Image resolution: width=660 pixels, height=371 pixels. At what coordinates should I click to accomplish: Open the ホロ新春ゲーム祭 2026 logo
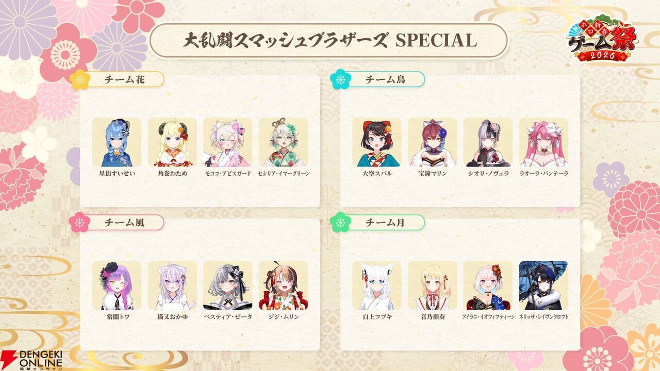point(602,42)
